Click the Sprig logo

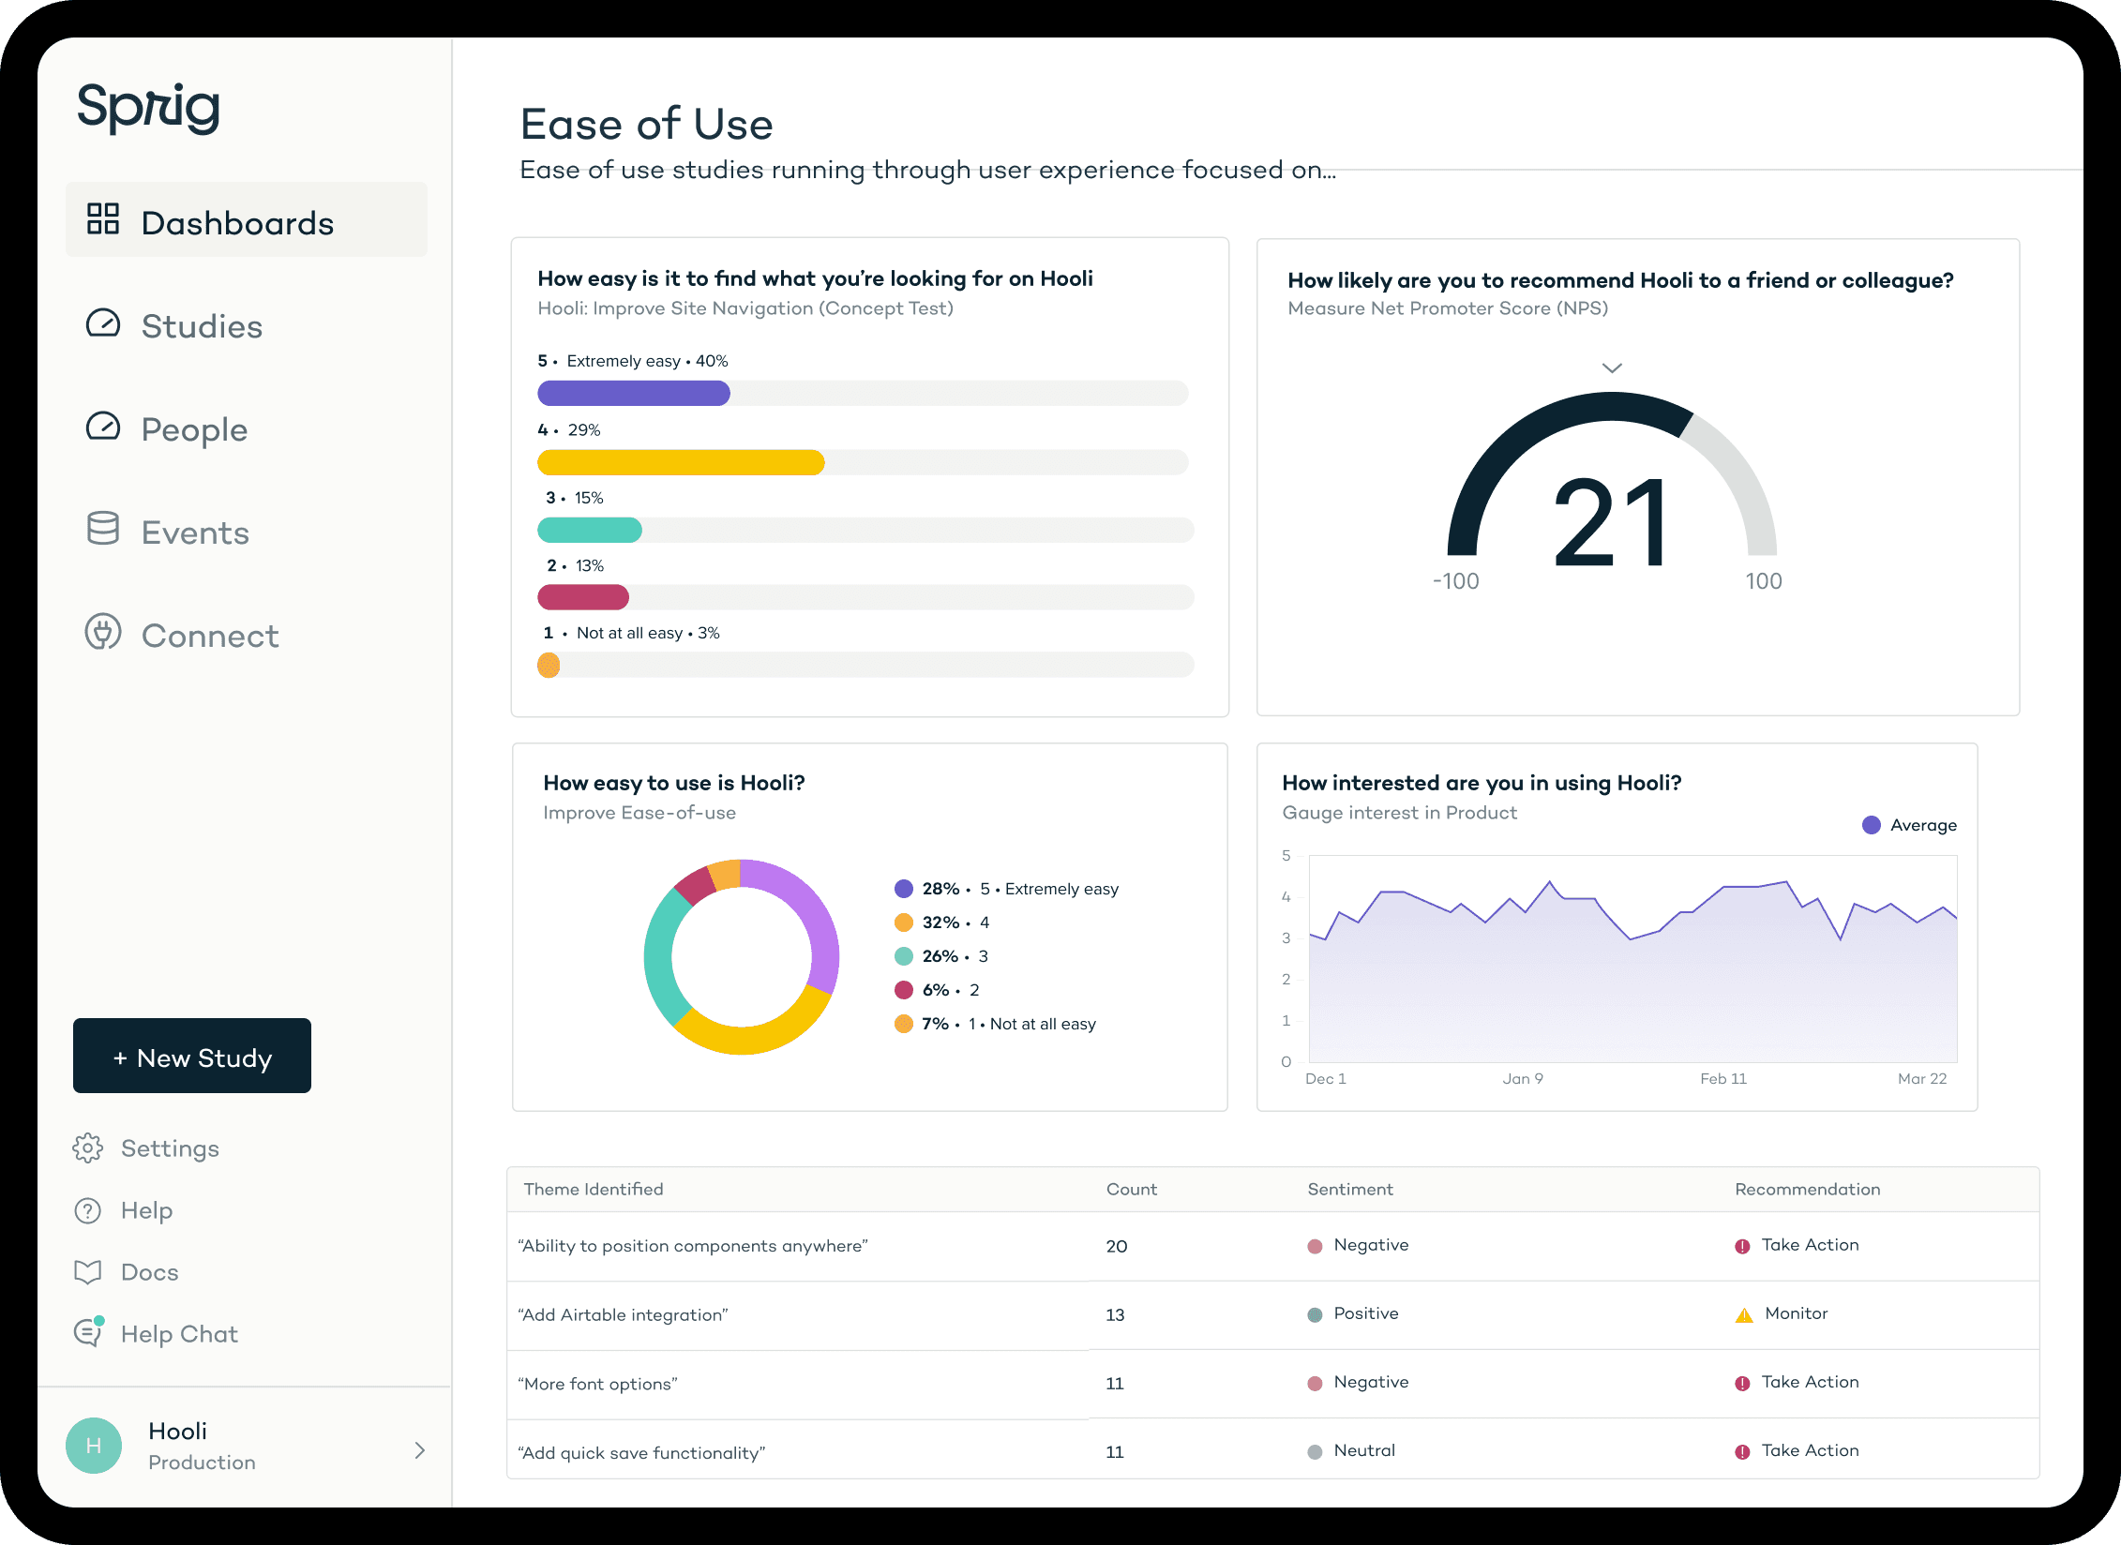(x=149, y=108)
